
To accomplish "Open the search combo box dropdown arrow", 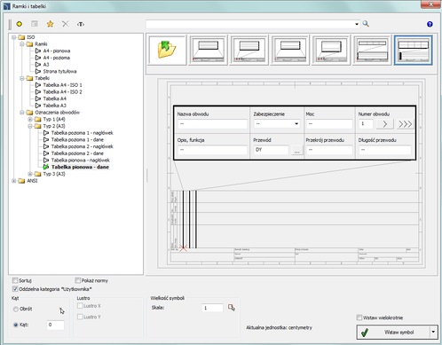I will coord(357,24).
